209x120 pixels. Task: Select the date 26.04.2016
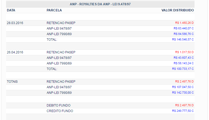15,52
